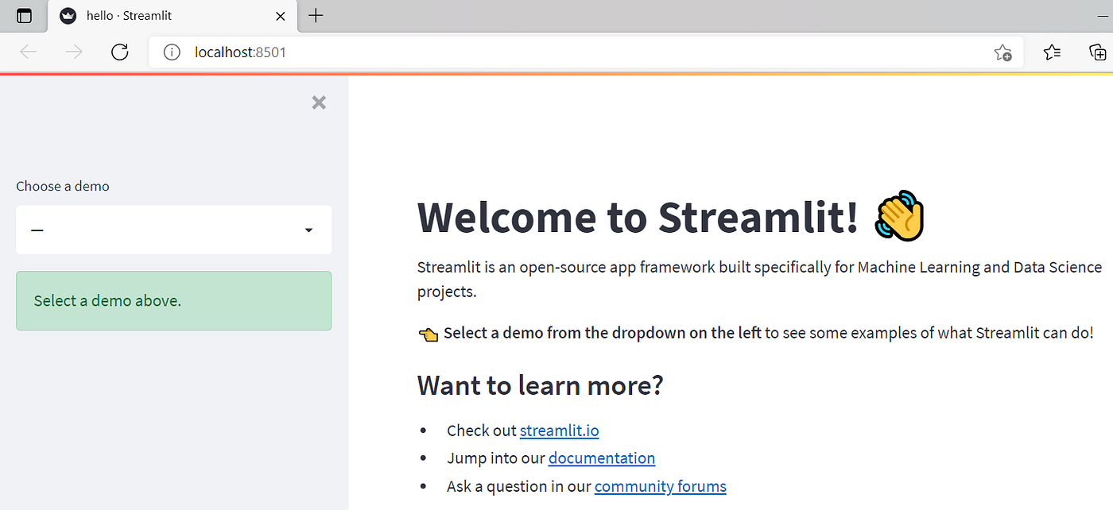This screenshot has height=510, width=1113.
Task: Click the Select a demo above message box
Action: click(173, 300)
